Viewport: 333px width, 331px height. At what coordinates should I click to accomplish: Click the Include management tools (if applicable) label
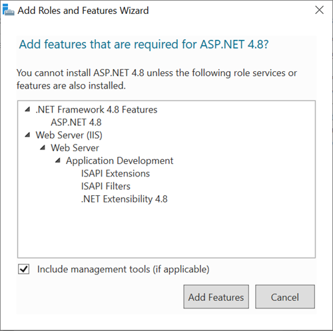click(123, 269)
